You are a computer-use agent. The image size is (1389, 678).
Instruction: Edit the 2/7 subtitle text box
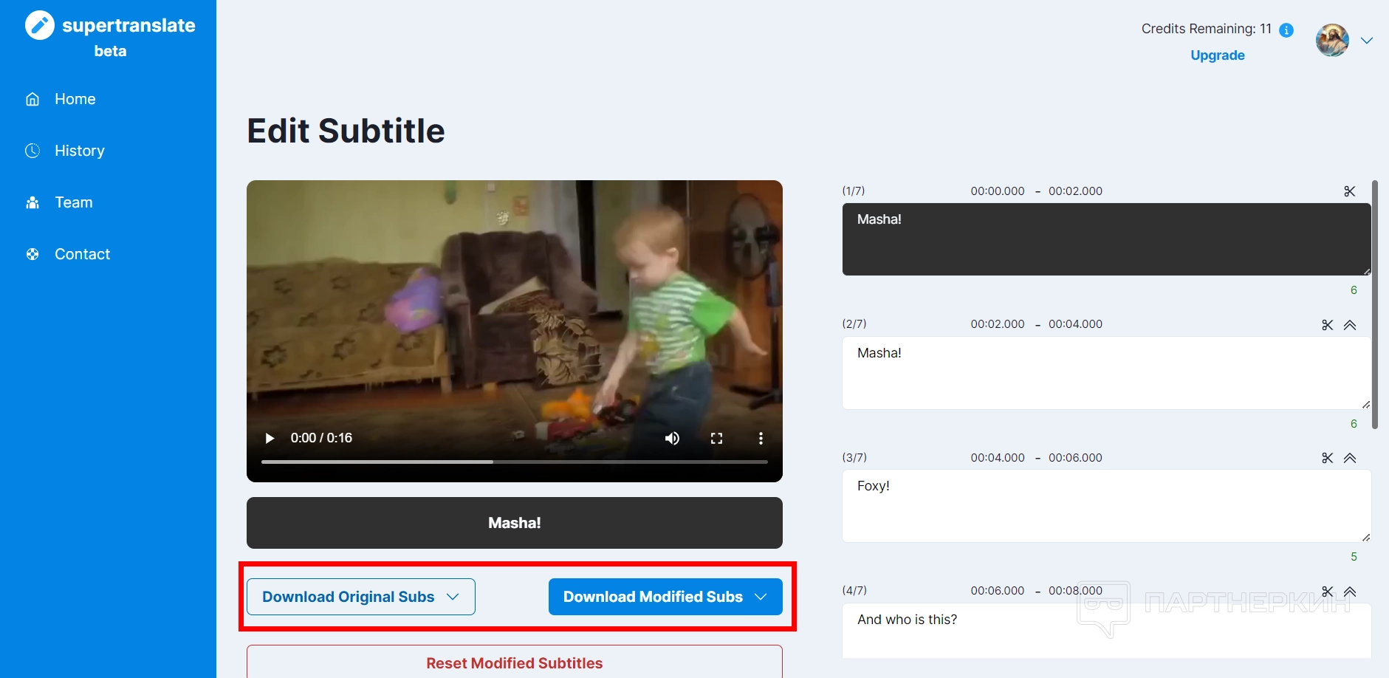tap(1106, 373)
